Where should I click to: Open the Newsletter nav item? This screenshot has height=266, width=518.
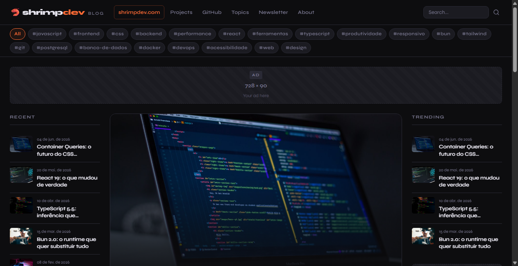[x=273, y=12]
